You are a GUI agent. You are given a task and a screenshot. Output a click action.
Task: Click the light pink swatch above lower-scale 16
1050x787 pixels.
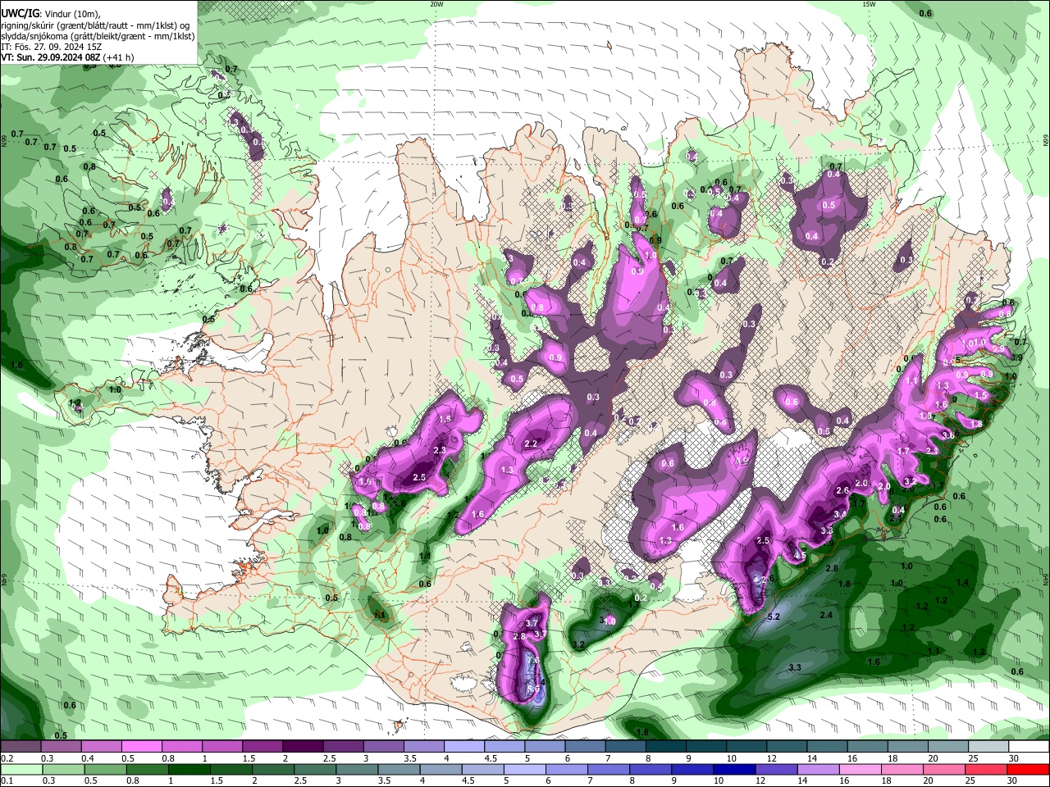point(860,769)
